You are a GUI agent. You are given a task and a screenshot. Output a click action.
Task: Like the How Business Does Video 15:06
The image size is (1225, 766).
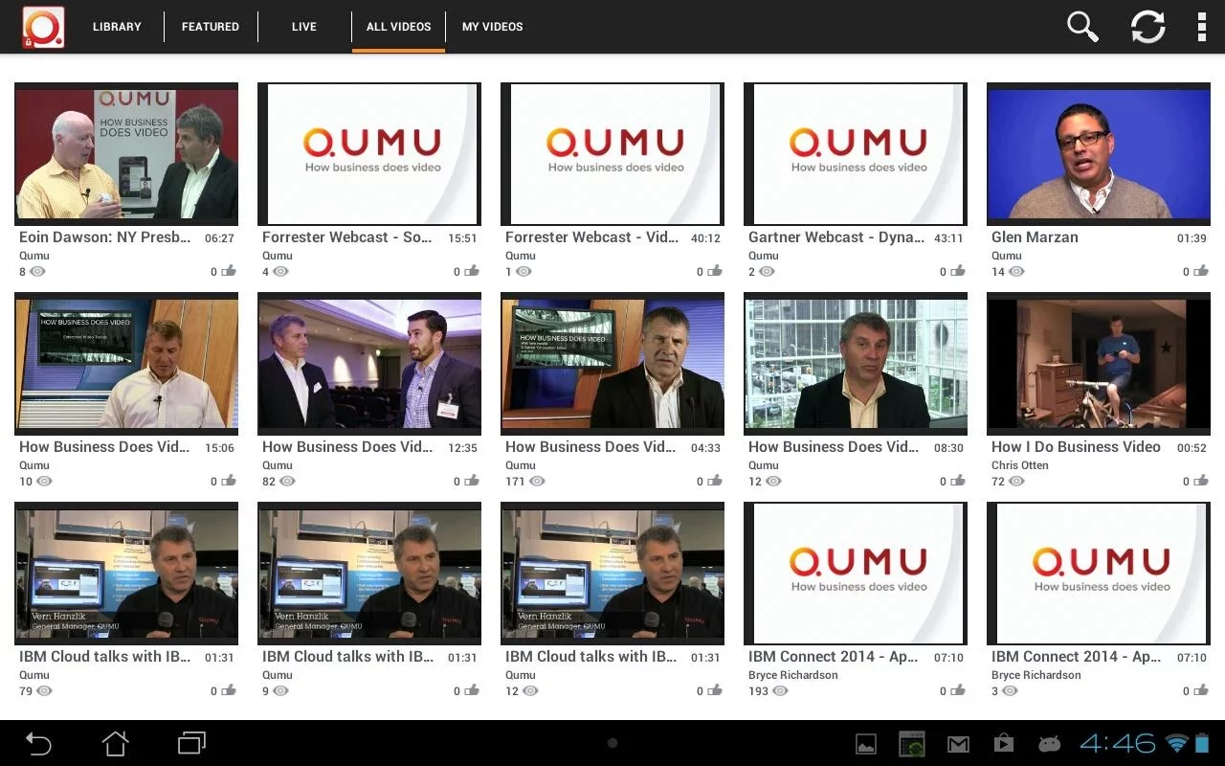click(229, 482)
